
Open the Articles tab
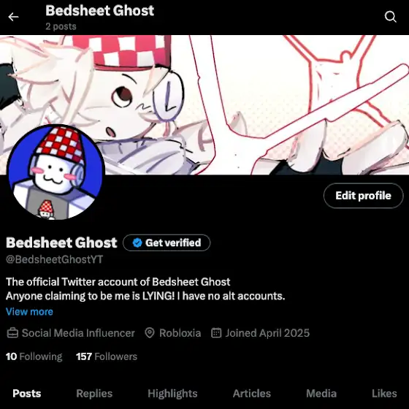252,394
